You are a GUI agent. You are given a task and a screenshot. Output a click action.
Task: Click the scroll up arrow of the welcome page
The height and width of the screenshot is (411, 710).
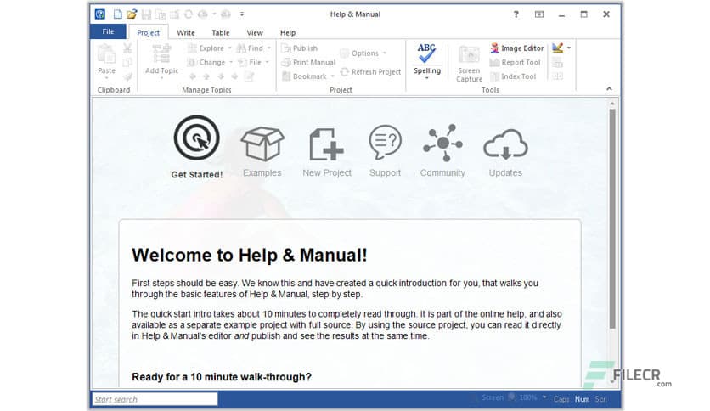point(612,104)
